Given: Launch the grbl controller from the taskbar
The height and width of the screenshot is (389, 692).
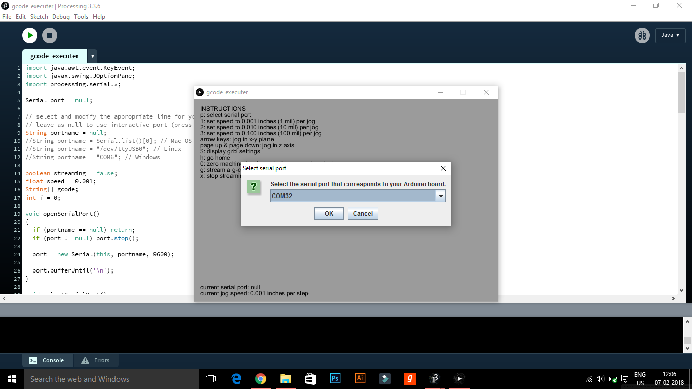Looking at the screenshot, I should pos(409,378).
